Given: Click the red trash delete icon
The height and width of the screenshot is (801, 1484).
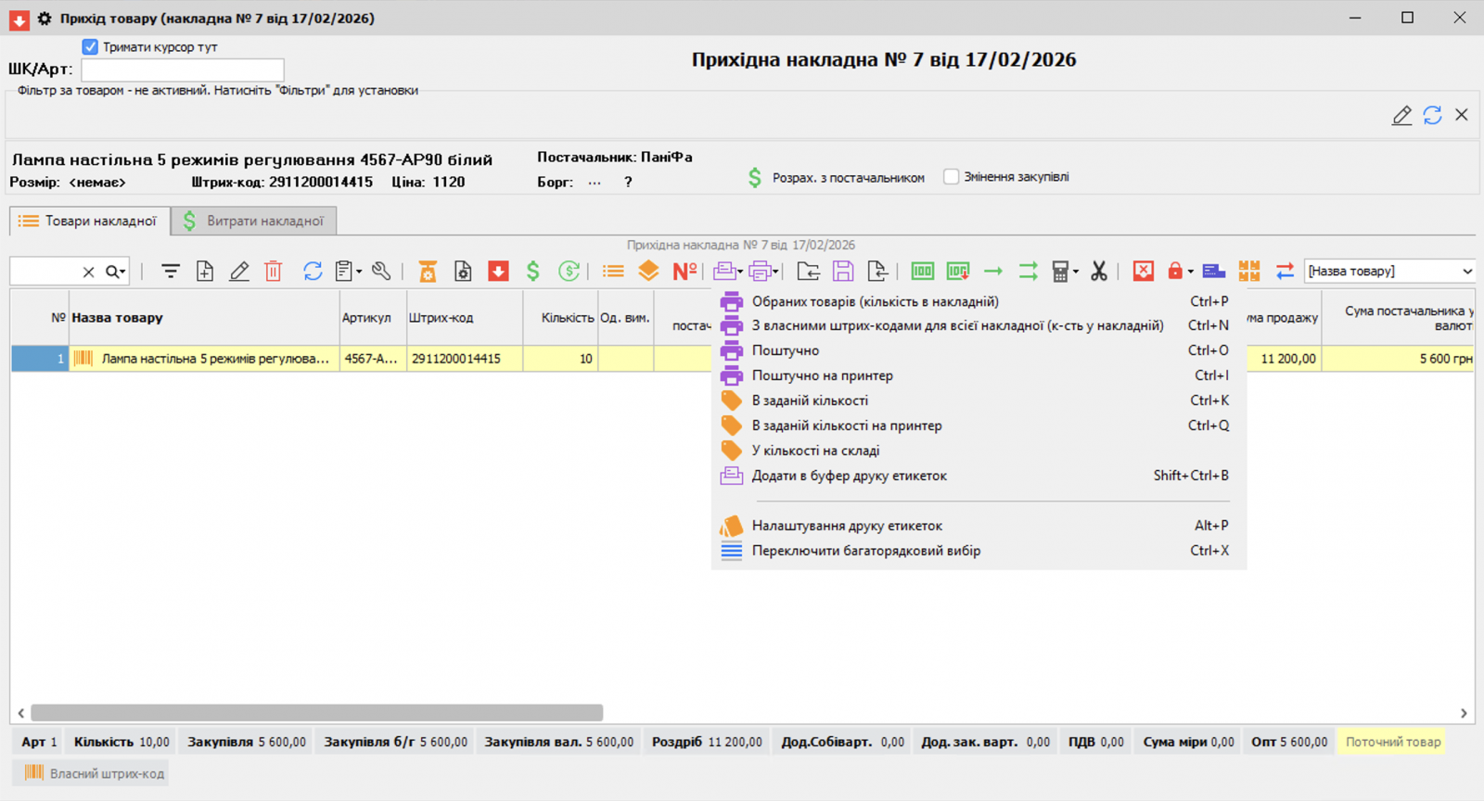Looking at the screenshot, I should pos(273,271).
